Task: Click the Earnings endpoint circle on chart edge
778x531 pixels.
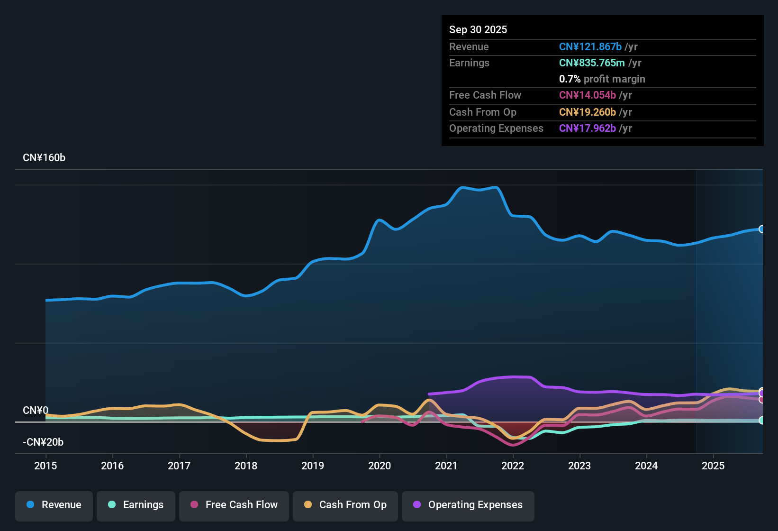Action: 762,420
